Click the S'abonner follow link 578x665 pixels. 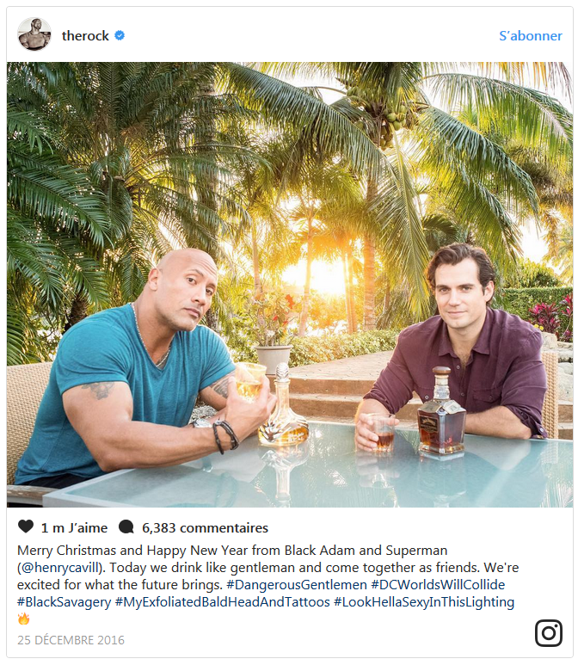coord(530,35)
